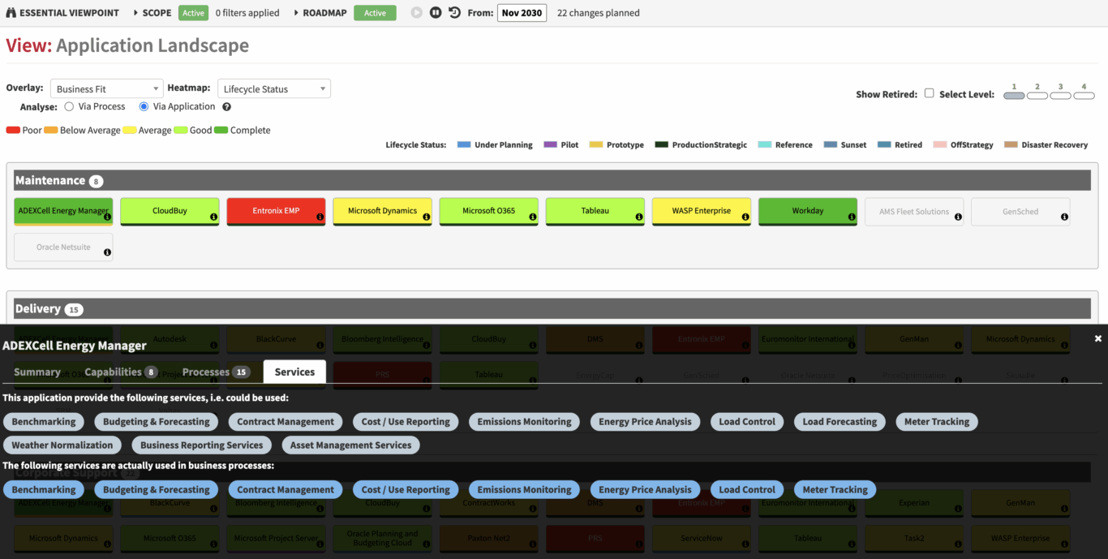Image resolution: width=1108 pixels, height=559 pixels.
Task: Switch to the Capabilities tab
Action: click(121, 372)
